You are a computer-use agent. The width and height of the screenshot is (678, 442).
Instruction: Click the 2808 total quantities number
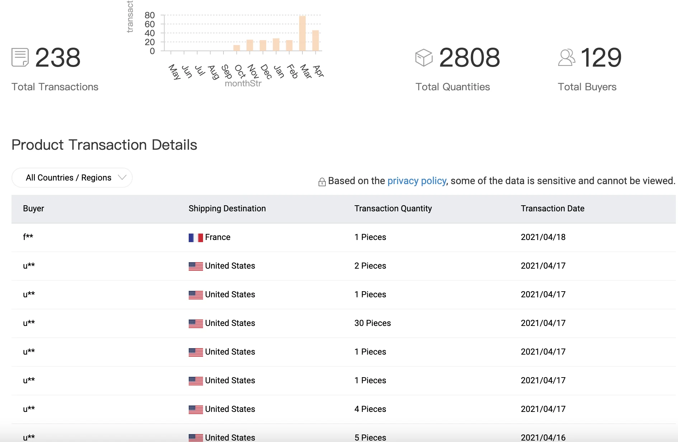[x=469, y=57]
